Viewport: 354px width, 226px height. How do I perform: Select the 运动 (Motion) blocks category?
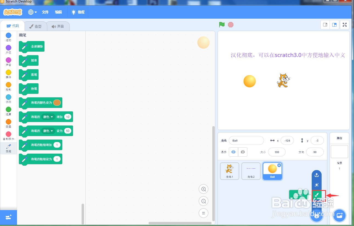[8, 36]
